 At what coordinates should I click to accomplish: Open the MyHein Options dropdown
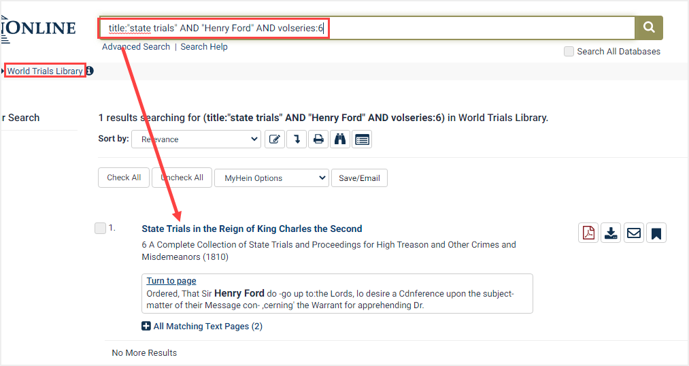(271, 178)
